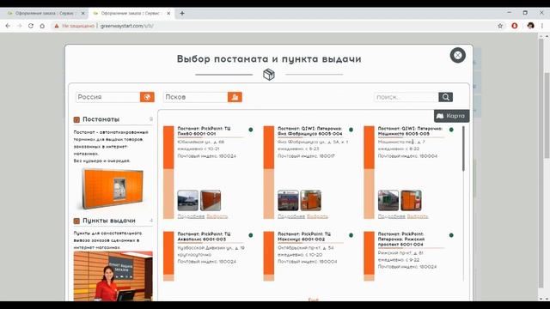550x309 pixels.
Task: Choose Выбрать for ТЦ ПикВО 6001-001
Action: 217,216
